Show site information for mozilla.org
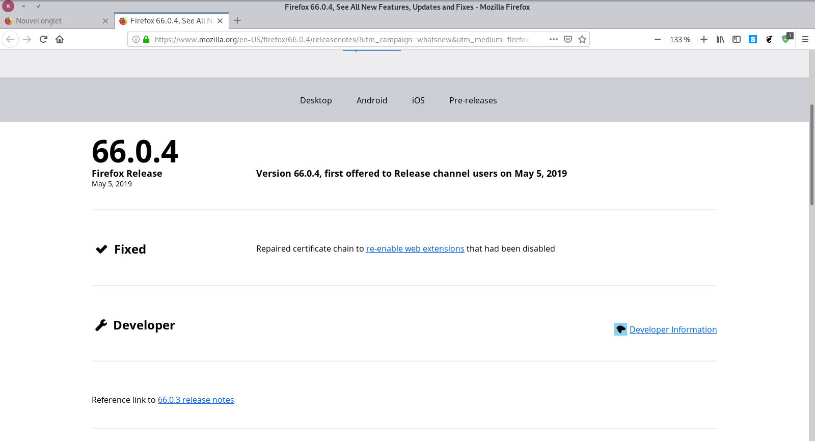This screenshot has height=441, width=815. pyautogui.click(x=136, y=39)
